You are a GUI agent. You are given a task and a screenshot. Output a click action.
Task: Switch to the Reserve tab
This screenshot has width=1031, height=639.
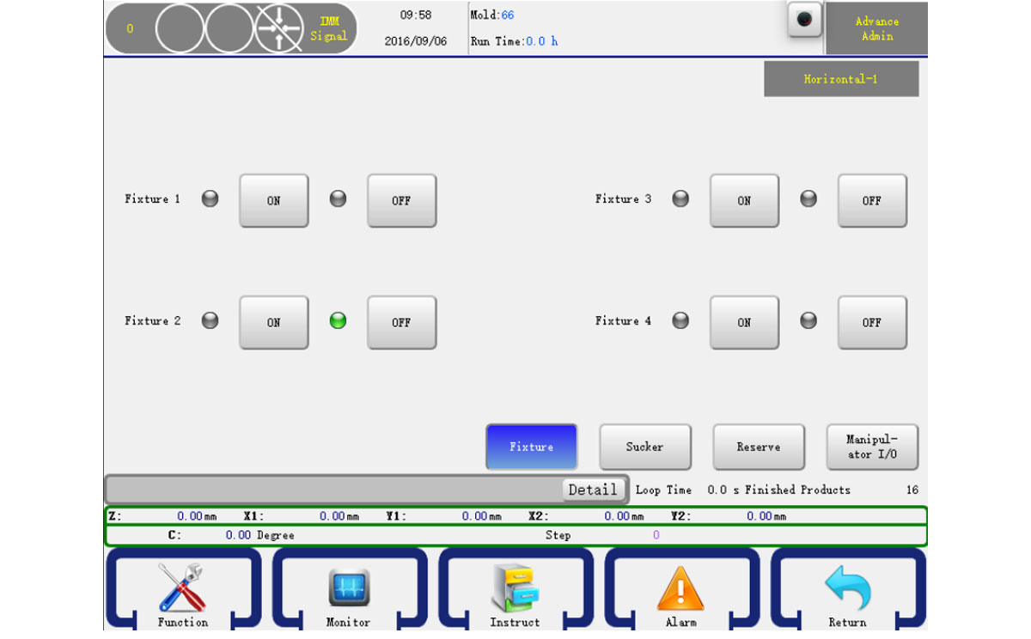coord(759,447)
